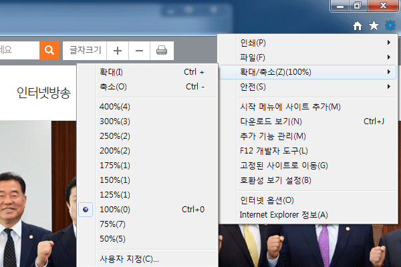Screen dimensions: 401x267
Task: Expand the 안전(S) submenu arrow
Action: coord(389,87)
